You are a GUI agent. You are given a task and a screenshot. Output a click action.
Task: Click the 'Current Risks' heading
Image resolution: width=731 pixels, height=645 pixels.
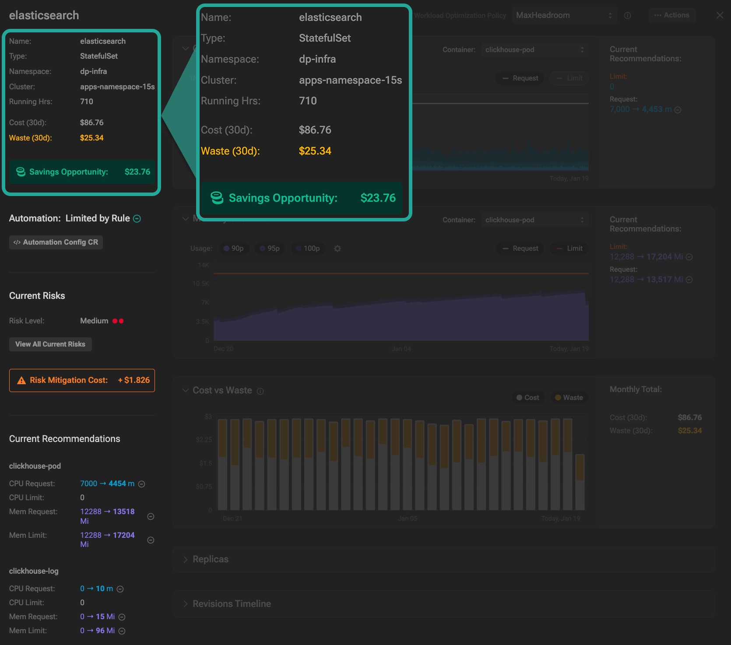[x=37, y=296]
